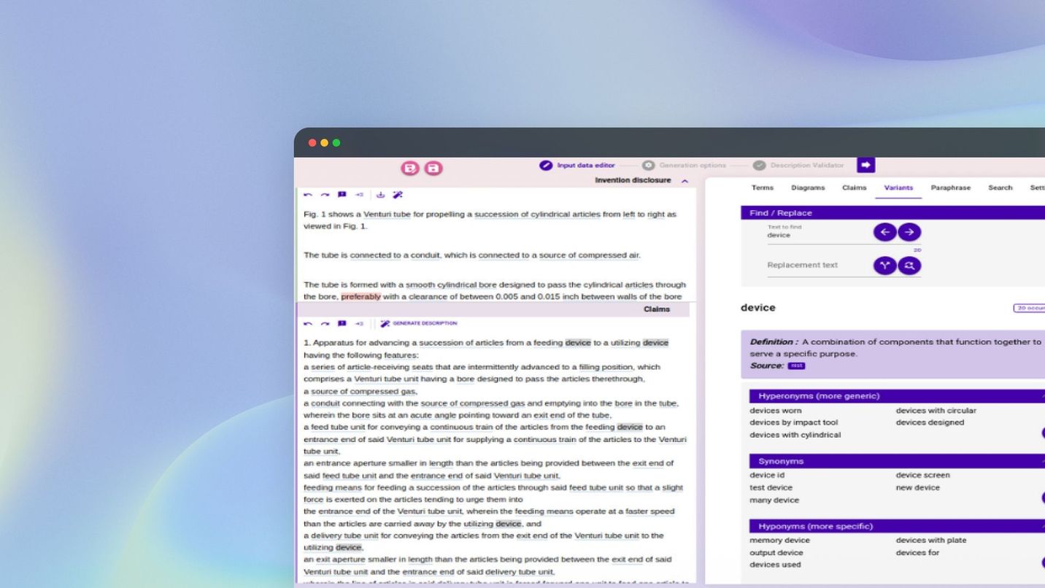This screenshot has height=588, width=1045.
Task: Go to previous match in Find / Replace
Action: 884,232
